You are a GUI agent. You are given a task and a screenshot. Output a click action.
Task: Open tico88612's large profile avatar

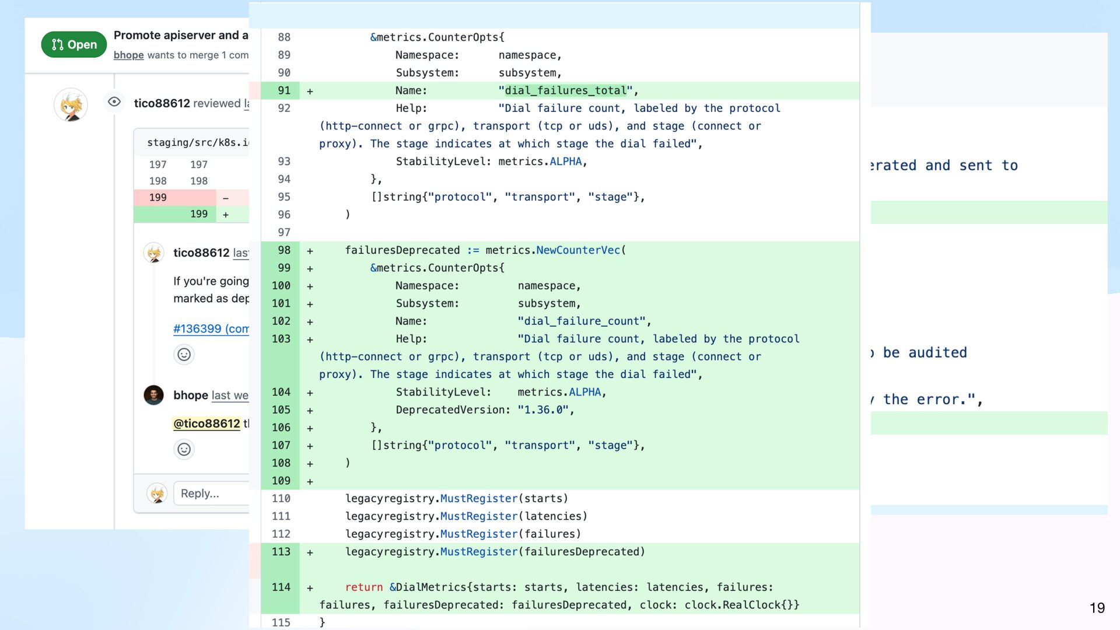pyautogui.click(x=71, y=106)
